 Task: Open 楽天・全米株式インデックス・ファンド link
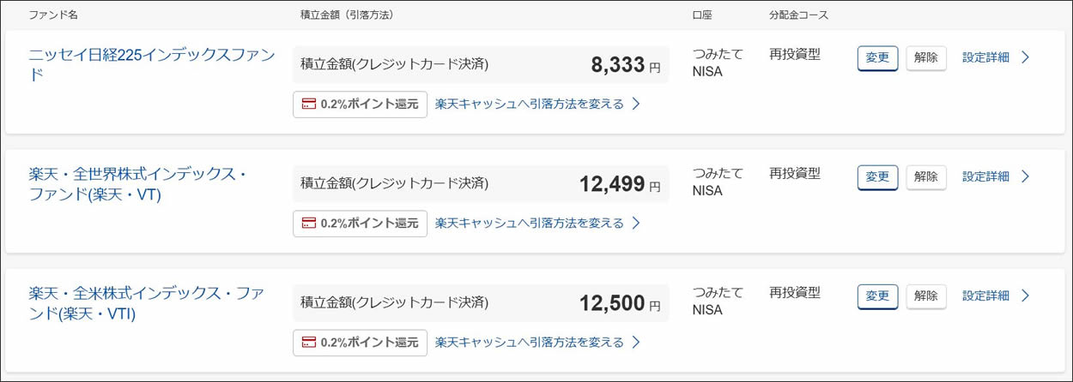[146, 303]
